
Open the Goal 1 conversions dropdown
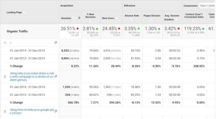pyautogui.click(x=207, y=6)
